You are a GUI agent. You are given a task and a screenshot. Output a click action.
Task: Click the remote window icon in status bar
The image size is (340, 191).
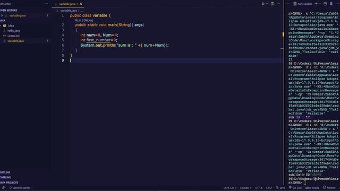click(x=3, y=188)
